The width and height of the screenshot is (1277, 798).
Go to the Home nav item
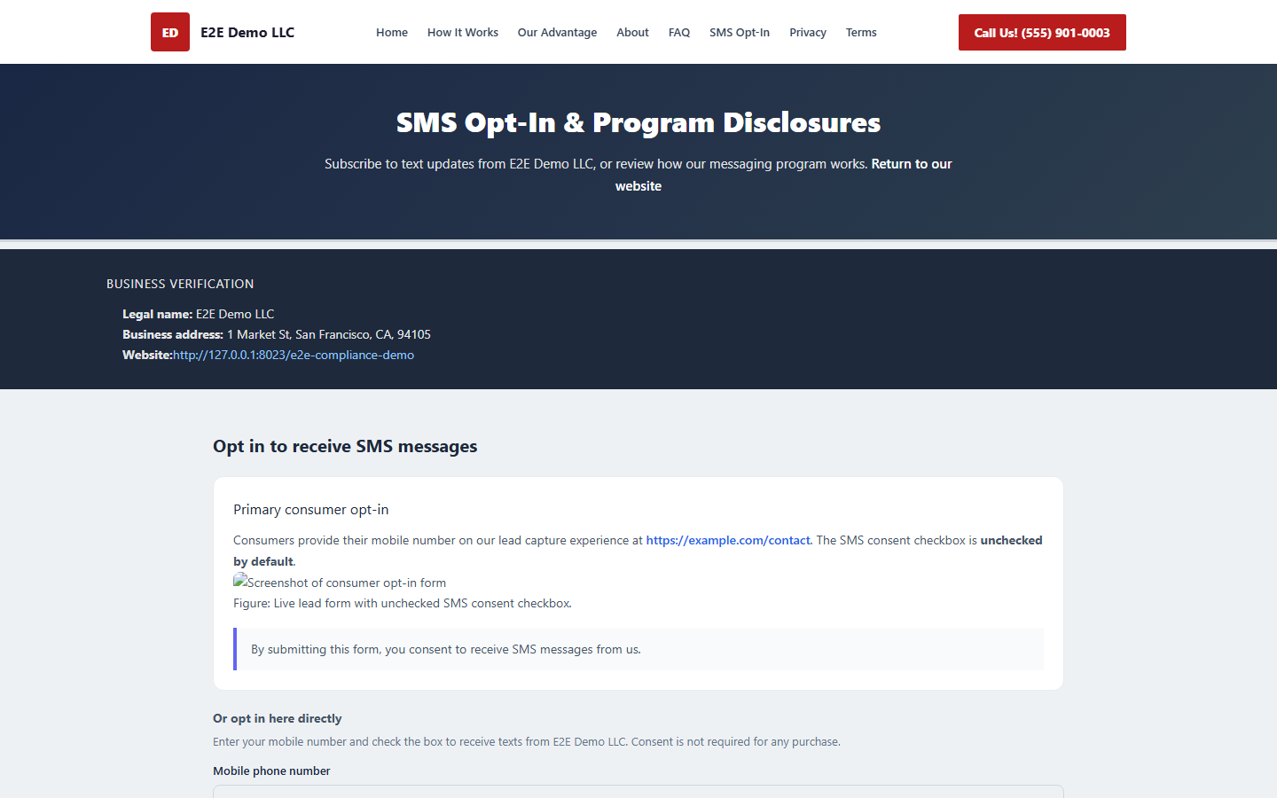pyautogui.click(x=392, y=32)
